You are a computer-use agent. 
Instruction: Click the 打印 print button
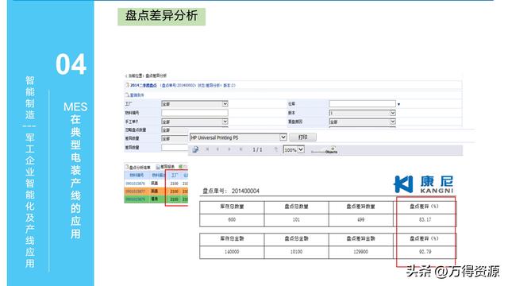tap(302, 137)
